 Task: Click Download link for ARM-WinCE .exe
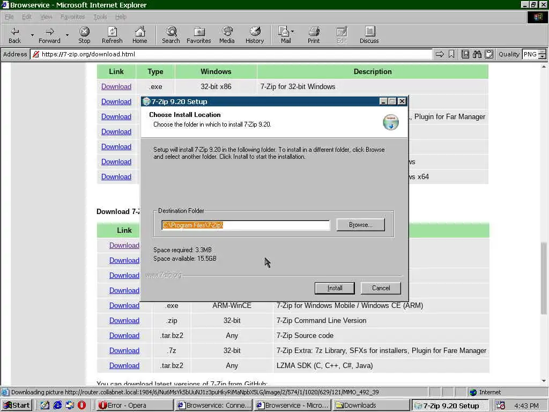point(124,305)
